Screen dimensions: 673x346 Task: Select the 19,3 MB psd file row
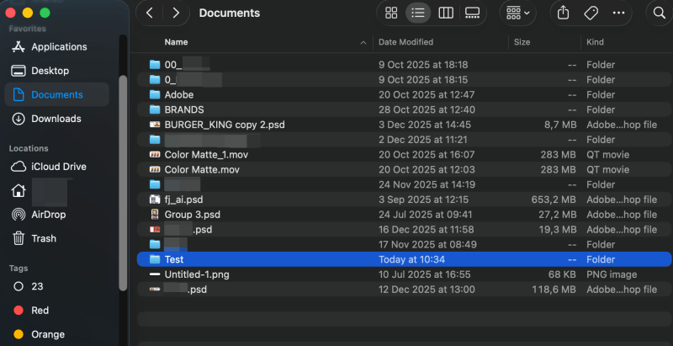click(x=405, y=229)
